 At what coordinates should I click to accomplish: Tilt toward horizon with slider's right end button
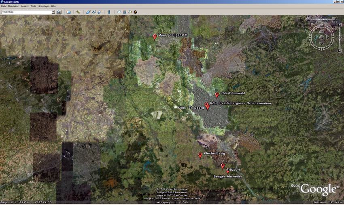coord(334,19)
